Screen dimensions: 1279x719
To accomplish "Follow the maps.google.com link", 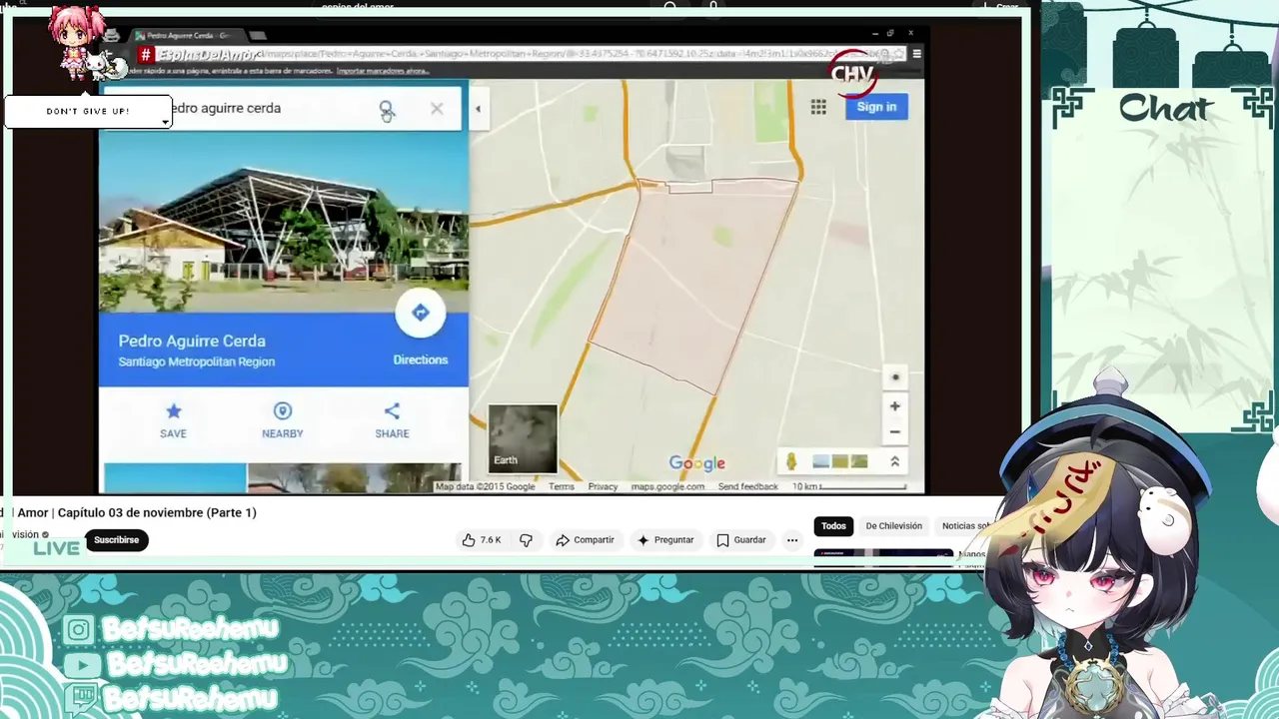I will coord(667,486).
